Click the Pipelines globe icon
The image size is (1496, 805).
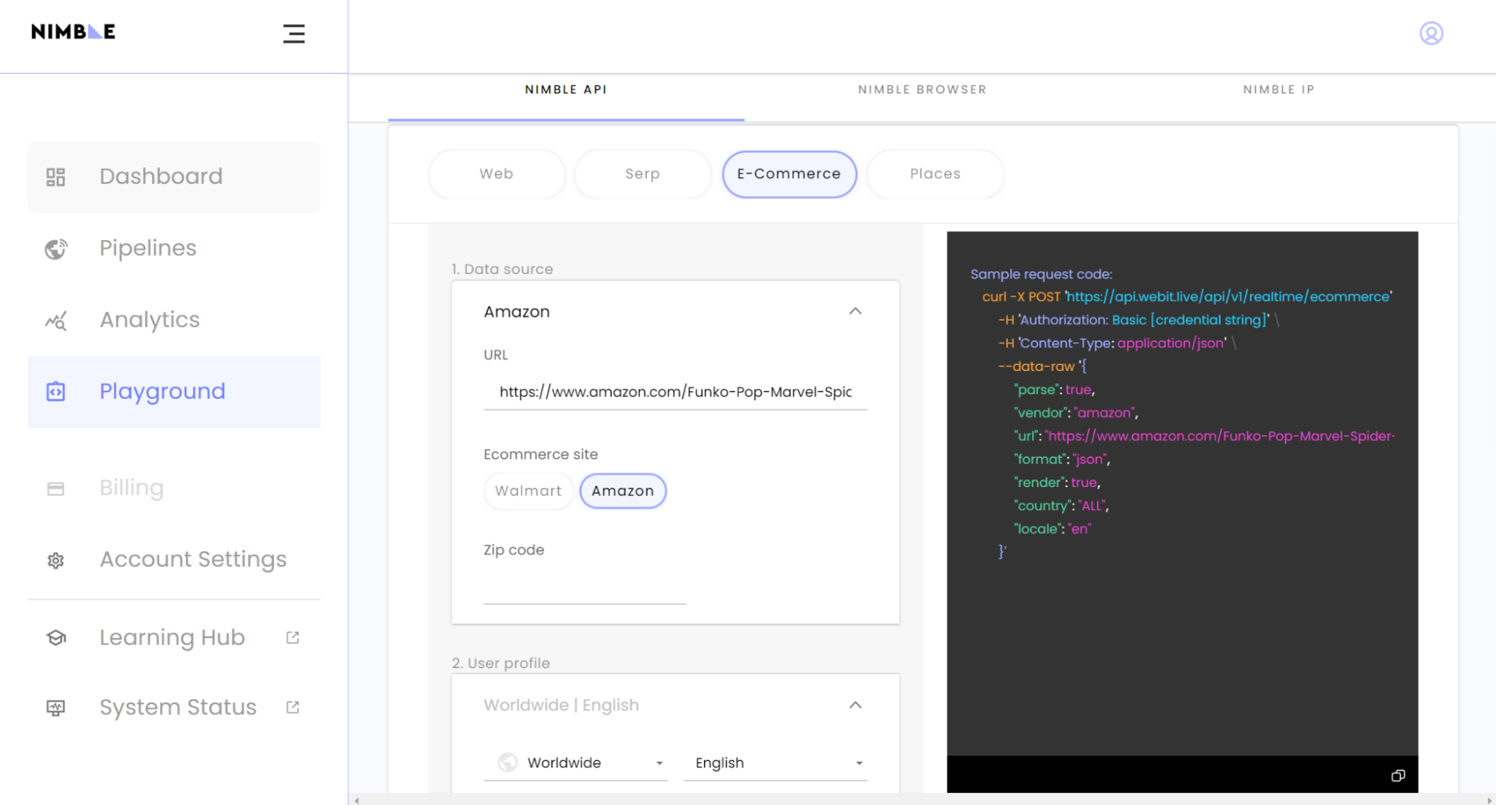click(55, 248)
